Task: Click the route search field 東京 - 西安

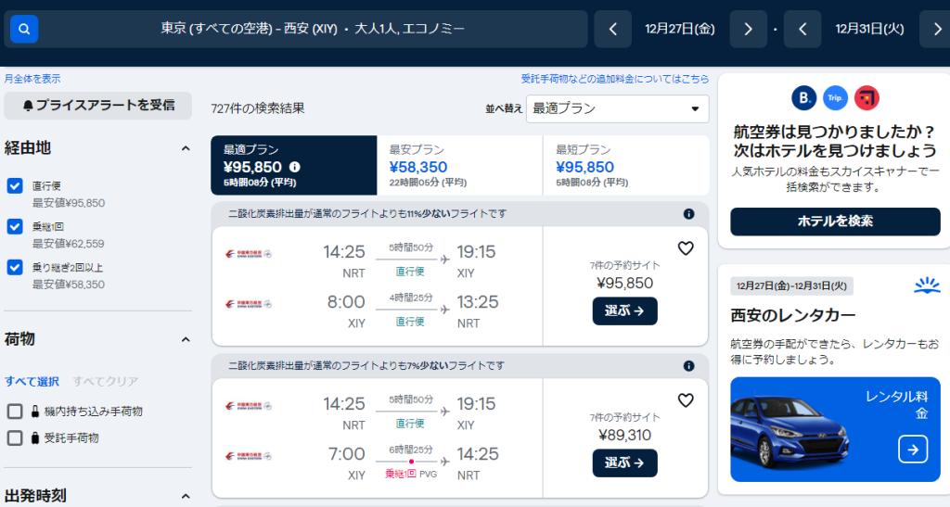Action: pos(313,30)
